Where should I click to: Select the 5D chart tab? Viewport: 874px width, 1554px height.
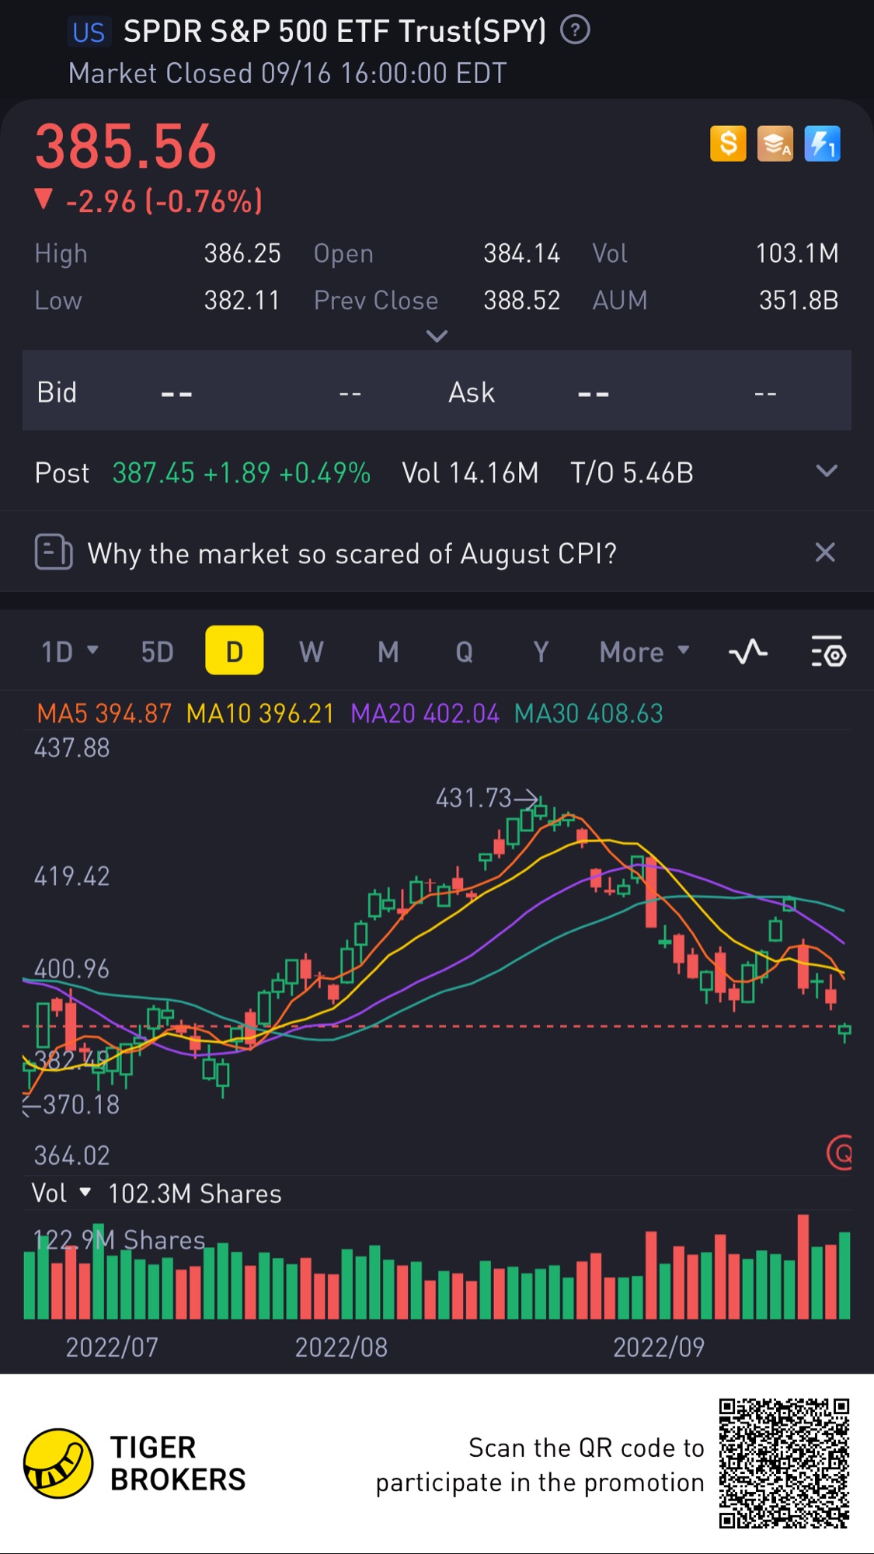[x=157, y=651]
